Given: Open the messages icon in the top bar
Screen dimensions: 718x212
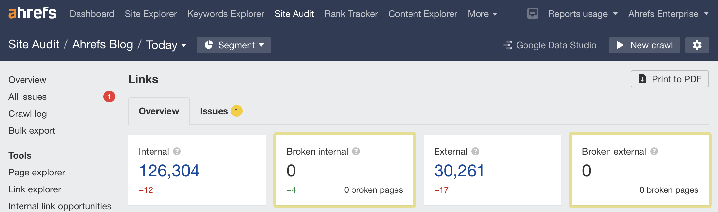Looking at the screenshot, I should (532, 14).
